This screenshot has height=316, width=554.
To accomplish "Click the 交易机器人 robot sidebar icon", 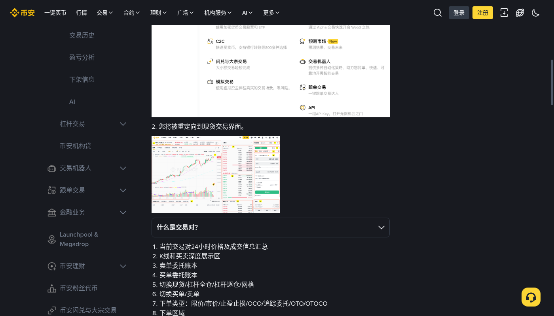I will point(52,168).
